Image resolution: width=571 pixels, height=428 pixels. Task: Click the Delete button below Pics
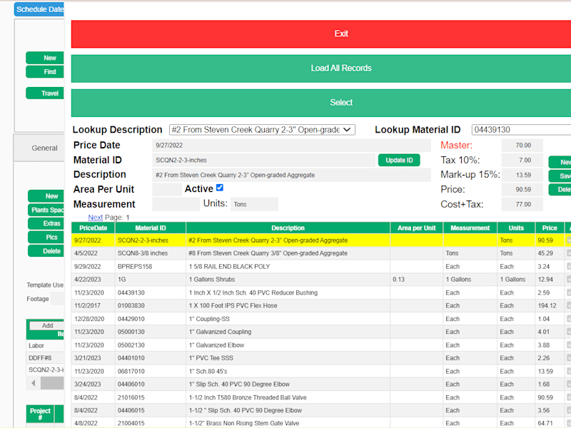click(46, 251)
